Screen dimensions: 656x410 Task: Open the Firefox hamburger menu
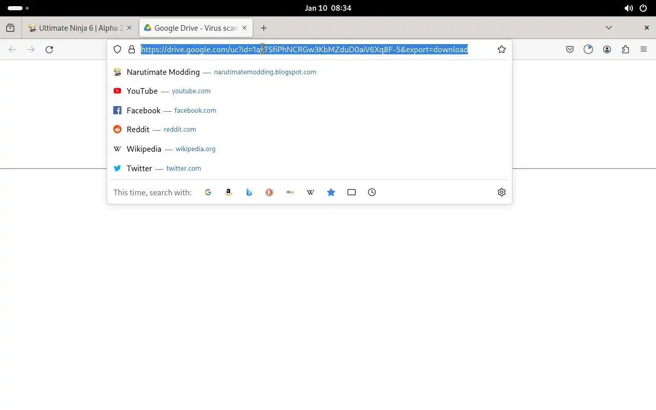(644, 49)
